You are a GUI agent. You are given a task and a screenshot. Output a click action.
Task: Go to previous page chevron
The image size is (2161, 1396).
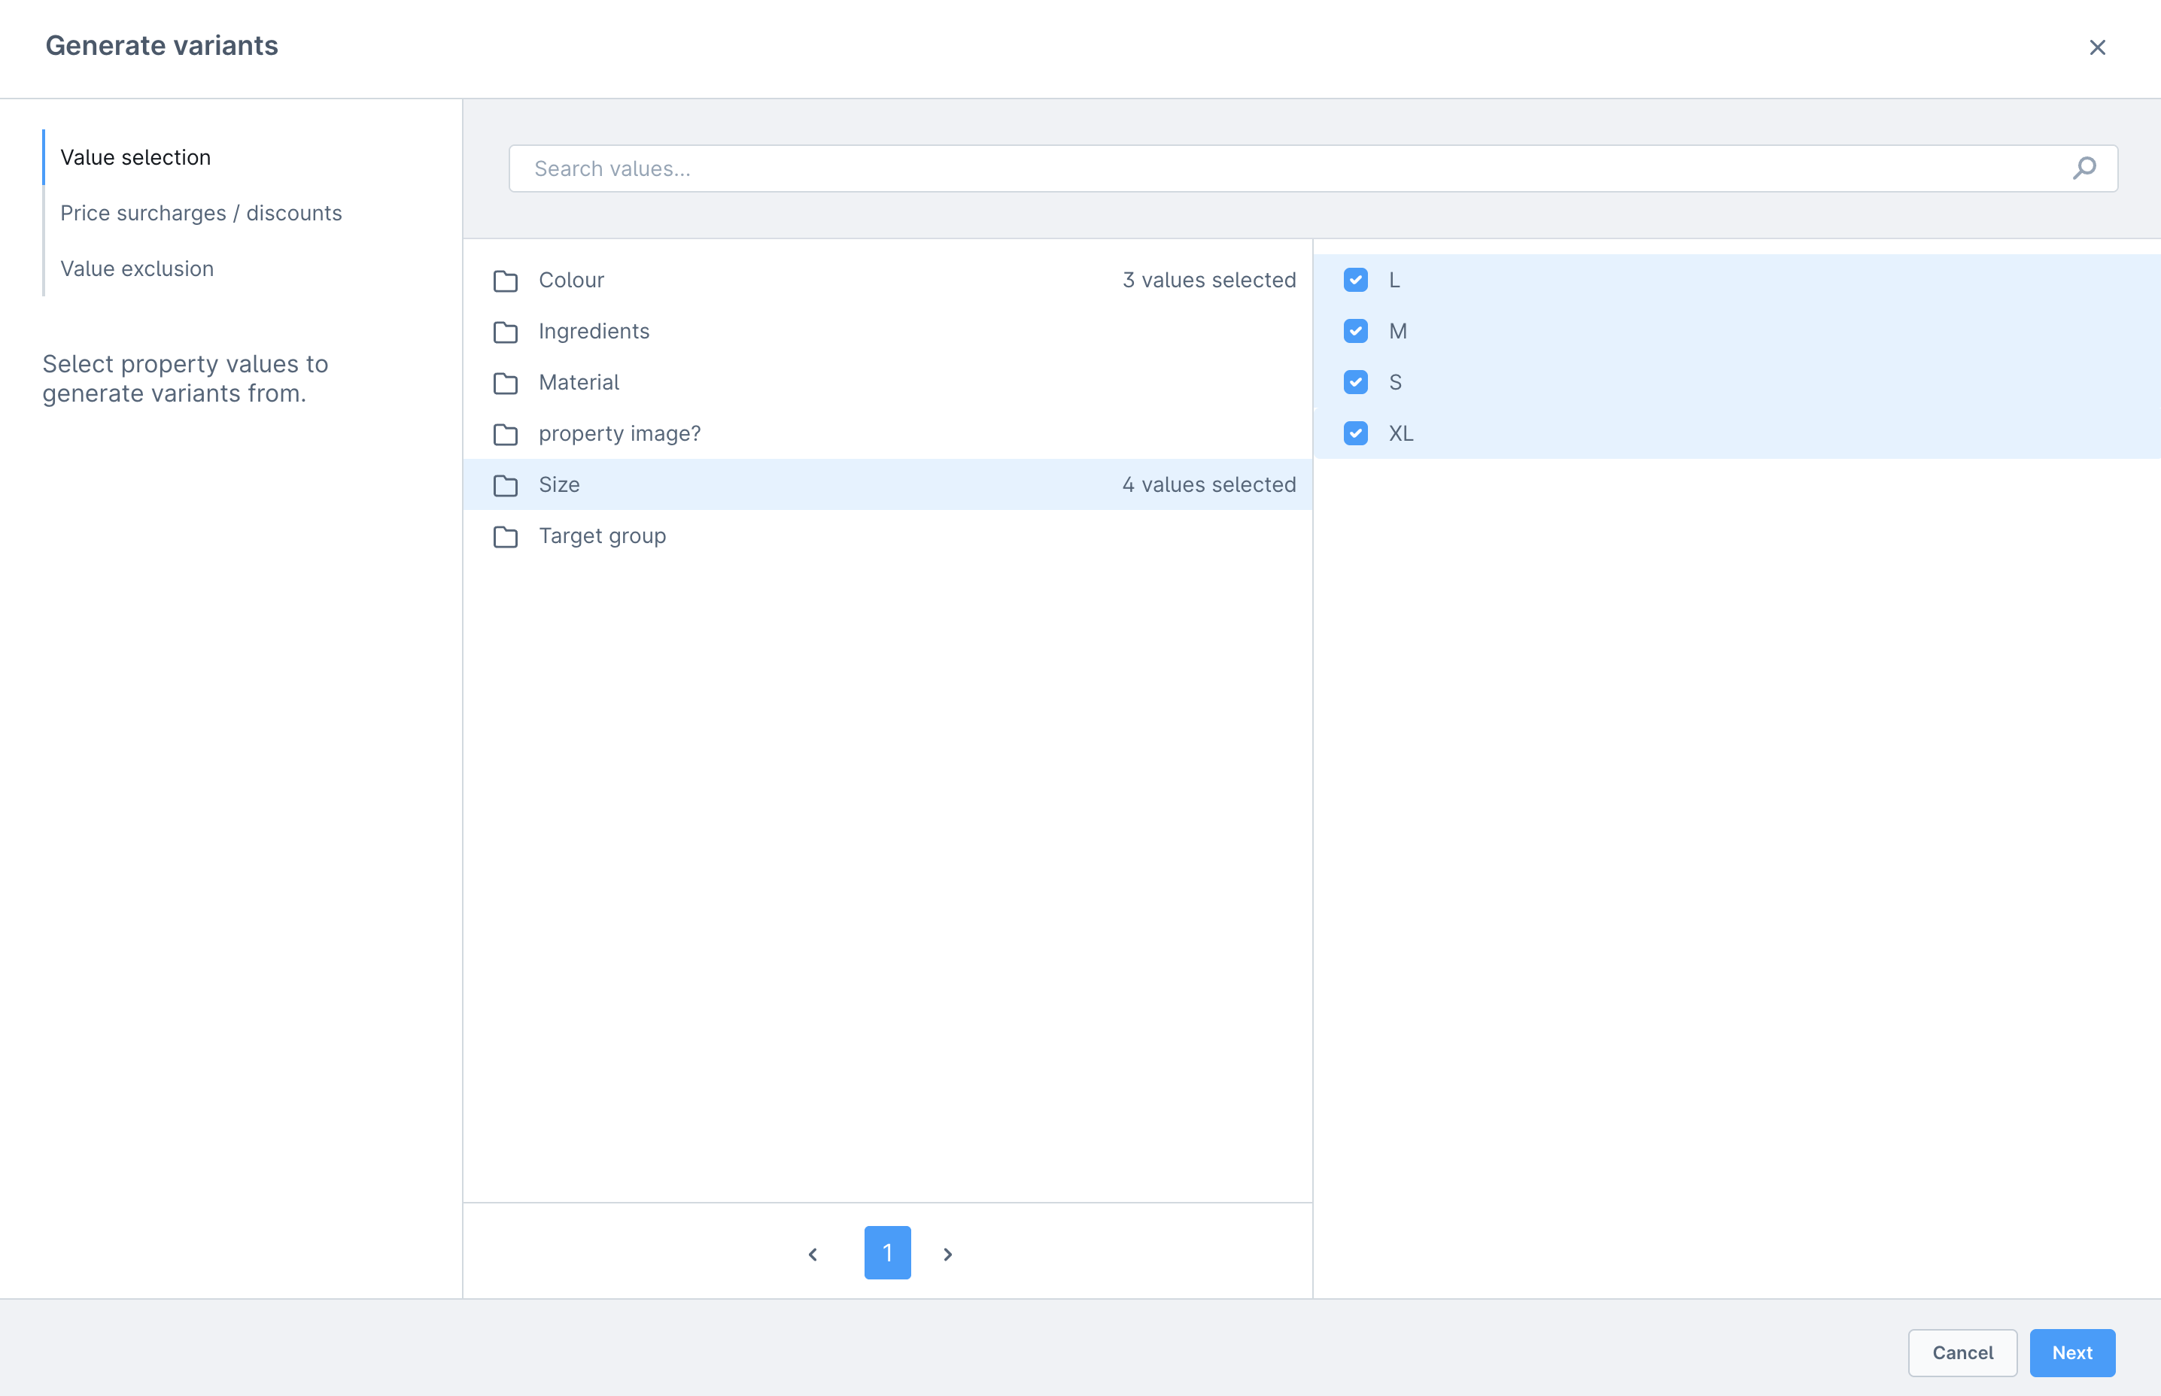tap(813, 1254)
